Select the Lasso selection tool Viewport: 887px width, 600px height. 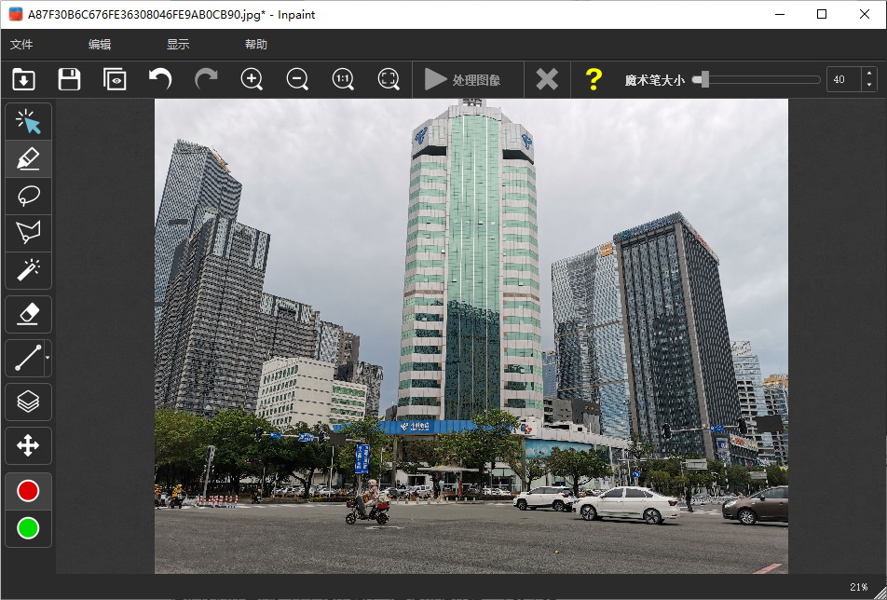[x=28, y=197]
